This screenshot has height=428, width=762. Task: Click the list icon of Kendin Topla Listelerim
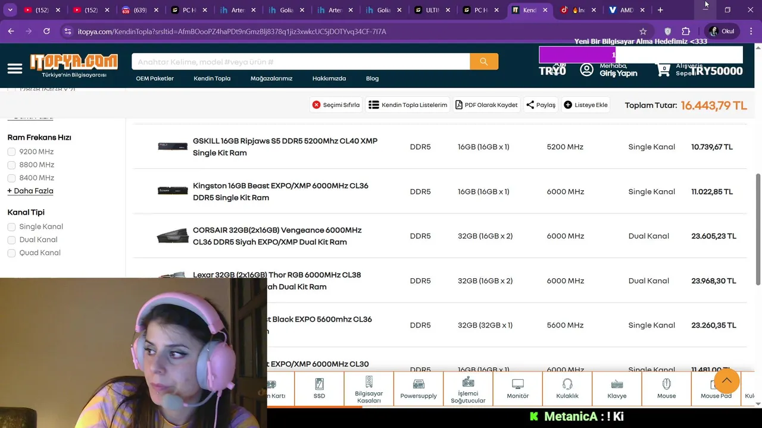[374, 105]
